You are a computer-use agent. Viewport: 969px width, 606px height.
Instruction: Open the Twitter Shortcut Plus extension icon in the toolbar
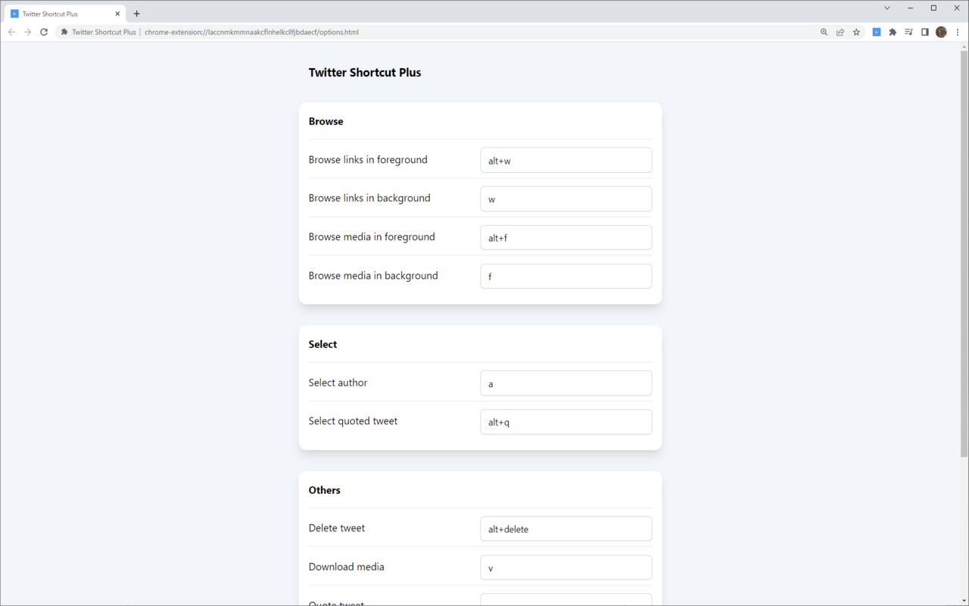point(877,32)
